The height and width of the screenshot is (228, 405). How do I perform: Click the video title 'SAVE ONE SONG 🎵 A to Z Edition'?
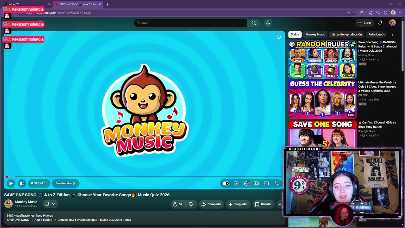coord(87,195)
